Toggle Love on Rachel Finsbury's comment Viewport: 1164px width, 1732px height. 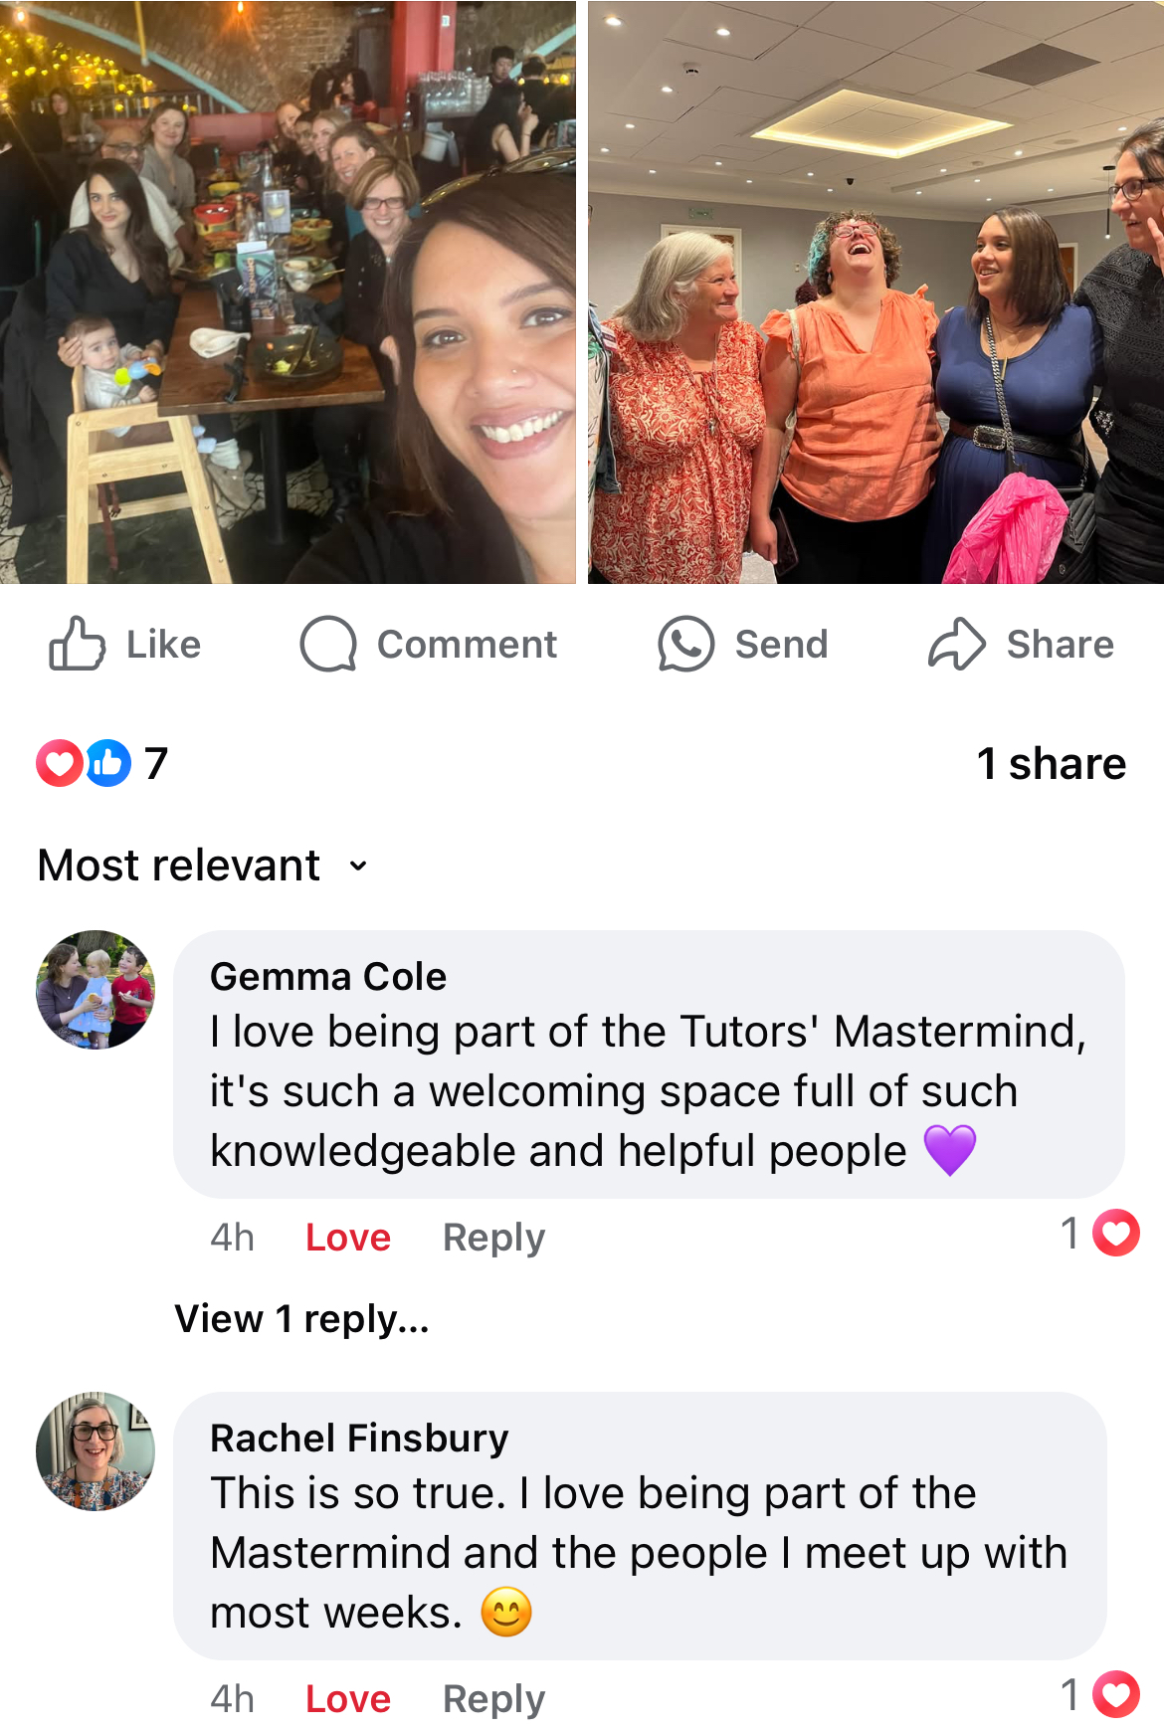[x=348, y=1699]
